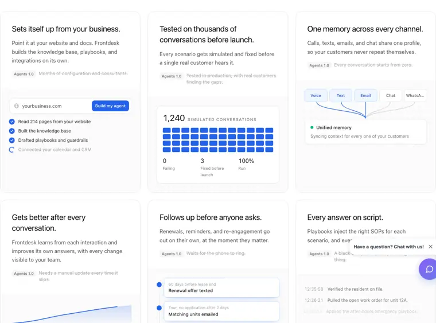The width and height of the screenshot is (436, 323).
Task: Click the loading spinner beside Connected your calendar
Action: pos(11,150)
